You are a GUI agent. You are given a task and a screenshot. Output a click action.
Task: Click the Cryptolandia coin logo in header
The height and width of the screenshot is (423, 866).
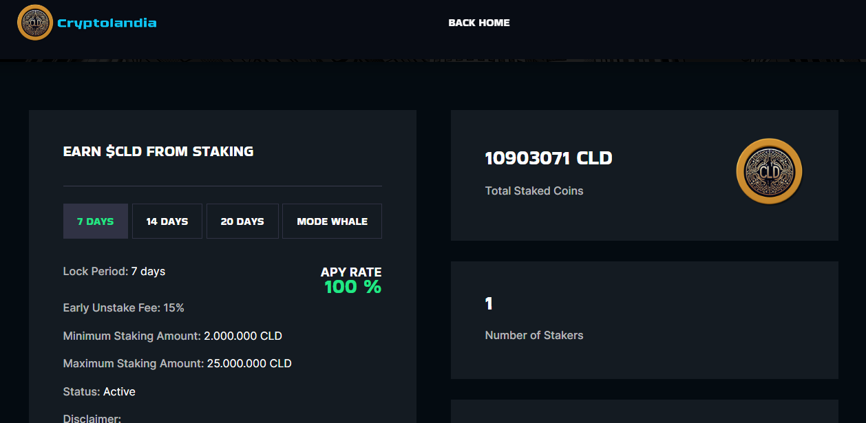pos(34,23)
